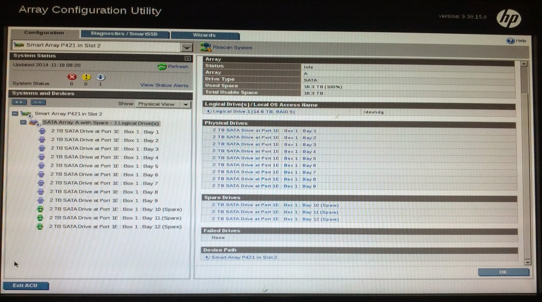Select Bay 12 (Spare) drive in tree

[x=116, y=226]
